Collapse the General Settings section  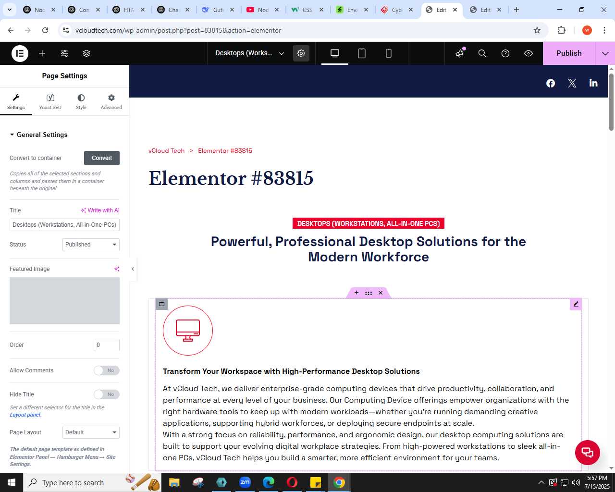tap(38, 135)
